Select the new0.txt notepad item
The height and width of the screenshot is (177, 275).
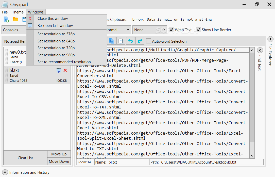[15, 56]
